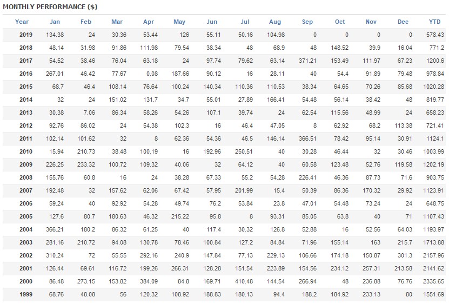
Task: Click the 2008 year row label
Action: coord(25,177)
